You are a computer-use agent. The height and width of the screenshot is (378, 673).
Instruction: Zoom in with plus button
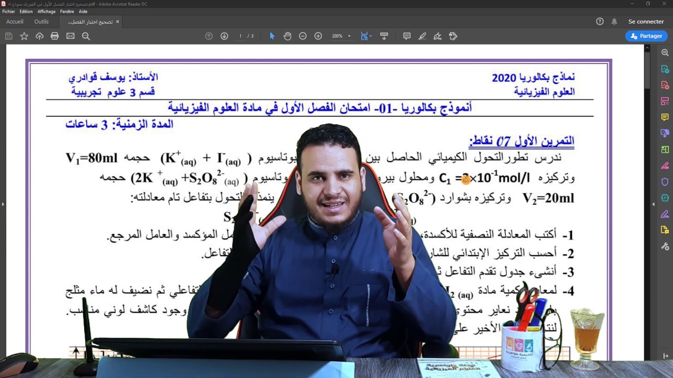318,36
